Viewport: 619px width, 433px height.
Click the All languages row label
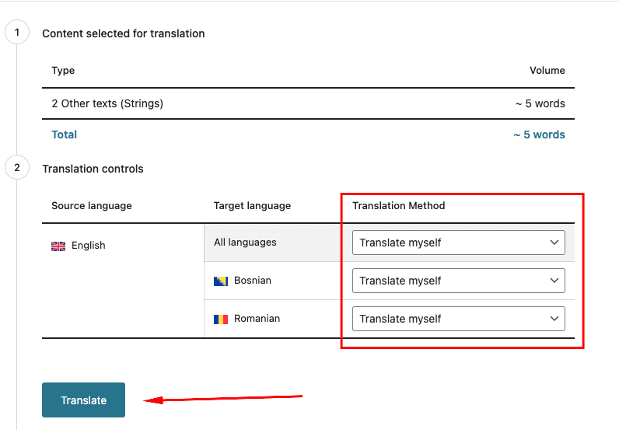(245, 243)
